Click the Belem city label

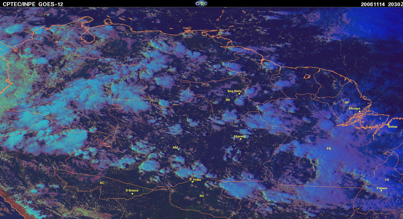393,127
